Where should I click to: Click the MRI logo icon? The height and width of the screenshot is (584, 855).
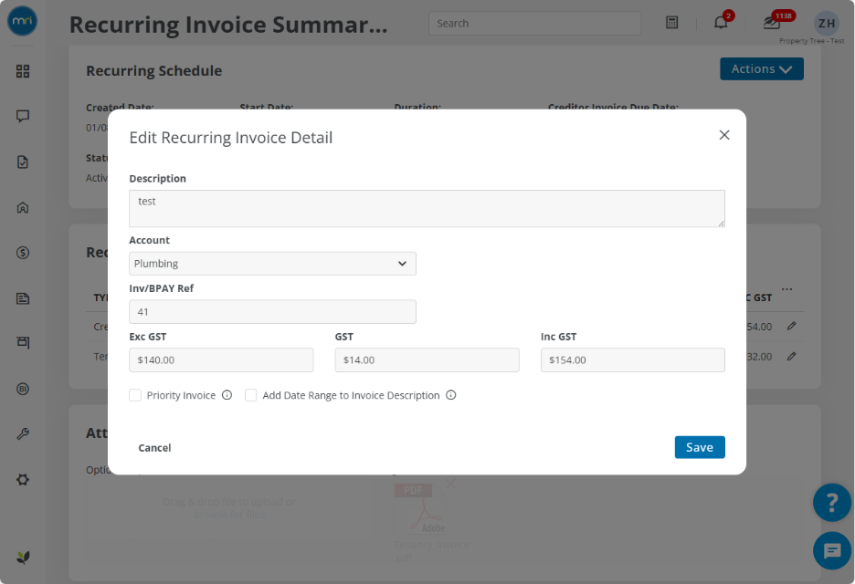22,21
